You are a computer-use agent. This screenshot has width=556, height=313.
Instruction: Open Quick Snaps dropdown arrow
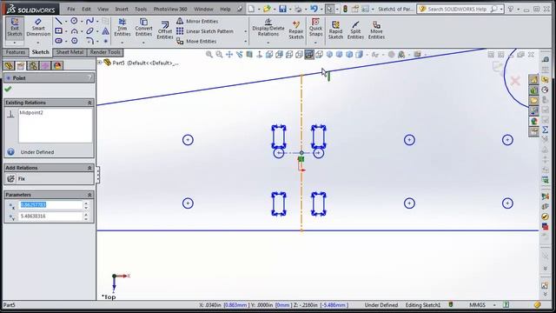click(x=315, y=43)
